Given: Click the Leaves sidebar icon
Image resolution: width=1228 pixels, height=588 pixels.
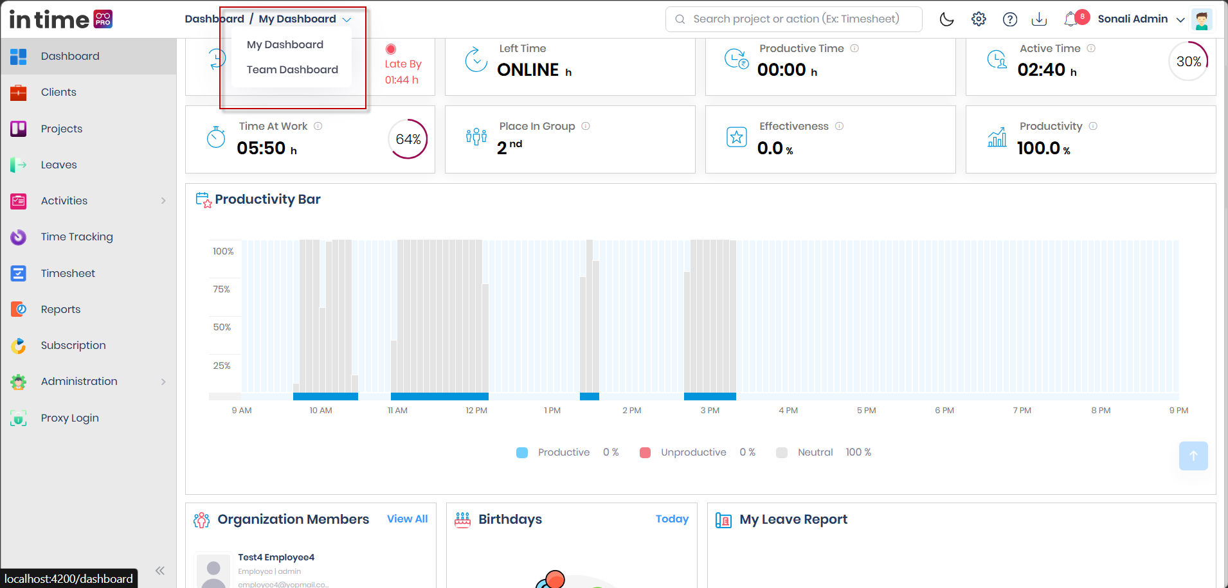Looking at the screenshot, I should click(x=19, y=165).
